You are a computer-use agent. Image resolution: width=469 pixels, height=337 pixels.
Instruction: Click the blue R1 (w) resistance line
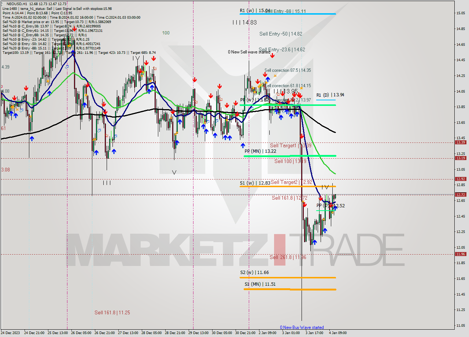(x=288, y=14)
